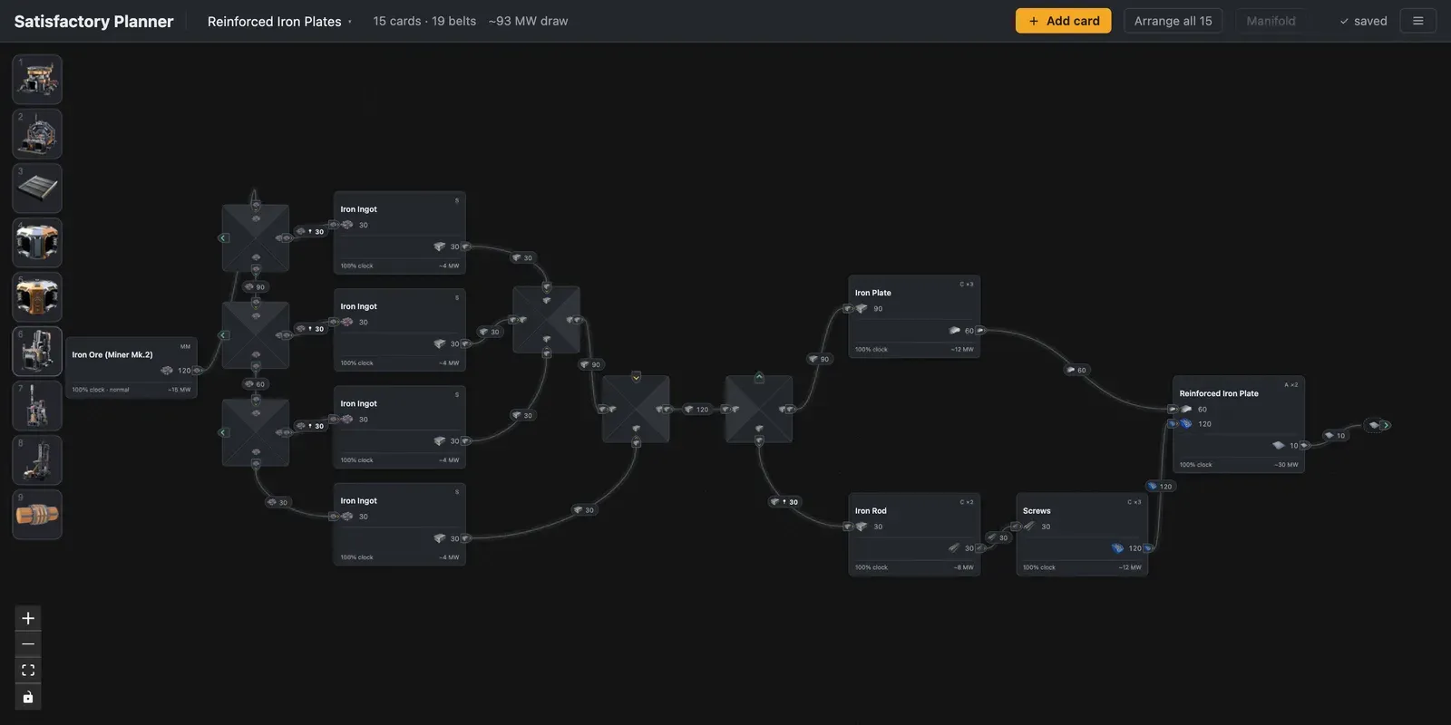Click the Screws card's 120 output port
This screenshot has width=1451, height=725.
click(x=1148, y=548)
